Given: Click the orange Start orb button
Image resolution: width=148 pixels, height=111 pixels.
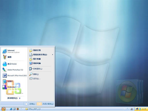Looking at the screenshot, I should (3, 109).
